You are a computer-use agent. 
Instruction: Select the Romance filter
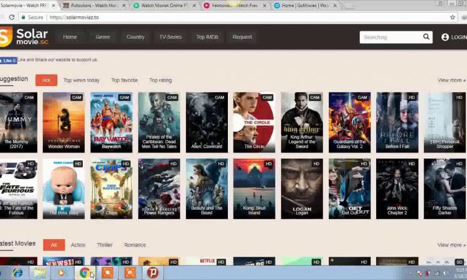[x=135, y=245]
